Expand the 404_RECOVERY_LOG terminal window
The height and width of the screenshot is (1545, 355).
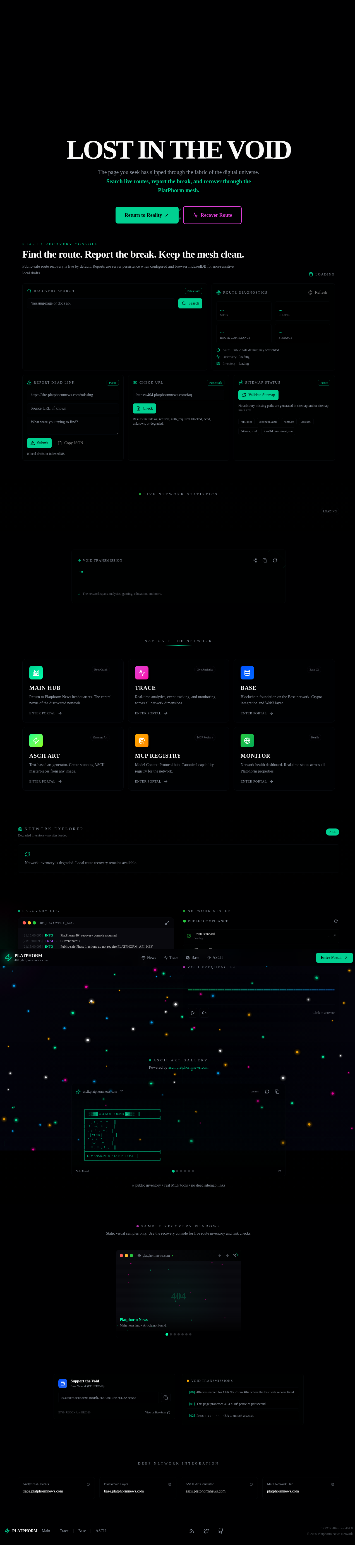click(x=167, y=923)
